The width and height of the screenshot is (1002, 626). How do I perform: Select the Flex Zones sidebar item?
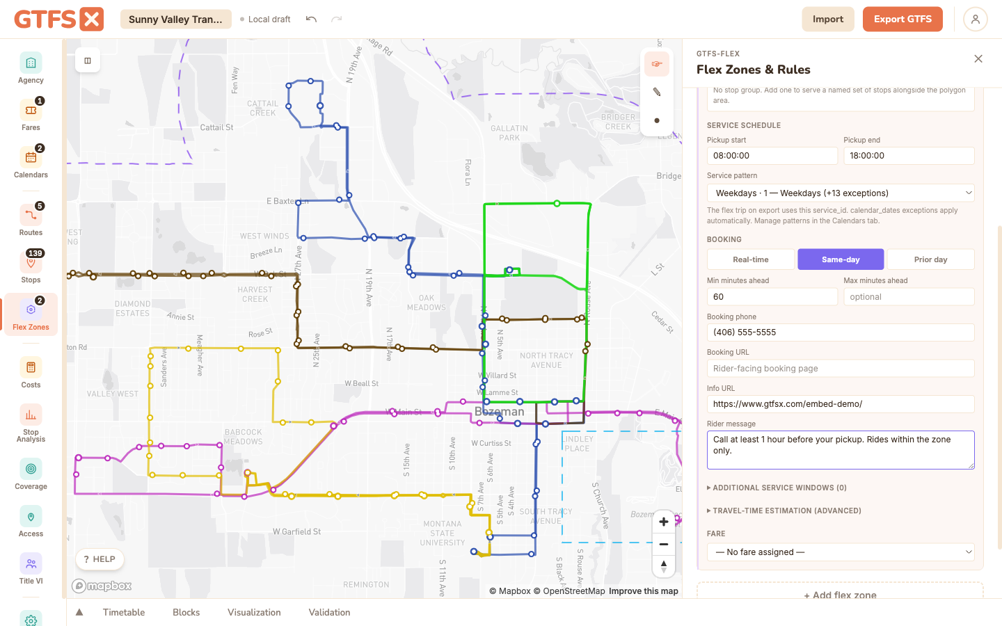point(31,315)
